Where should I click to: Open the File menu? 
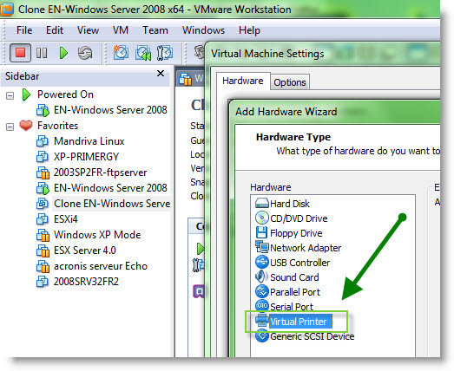[x=24, y=30]
